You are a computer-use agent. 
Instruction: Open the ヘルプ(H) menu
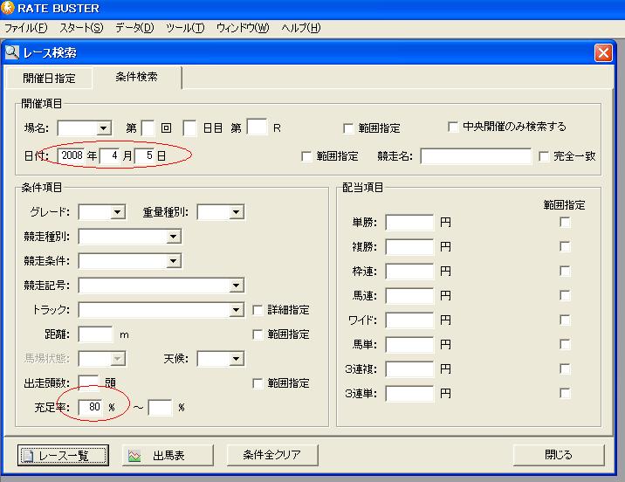pyautogui.click(x=300, y=28)
